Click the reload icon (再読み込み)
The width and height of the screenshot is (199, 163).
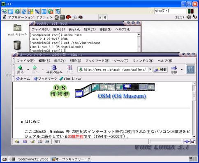click(54, 69)
